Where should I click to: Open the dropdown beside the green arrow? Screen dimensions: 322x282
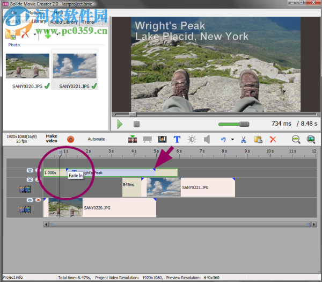tap(57, 34)
